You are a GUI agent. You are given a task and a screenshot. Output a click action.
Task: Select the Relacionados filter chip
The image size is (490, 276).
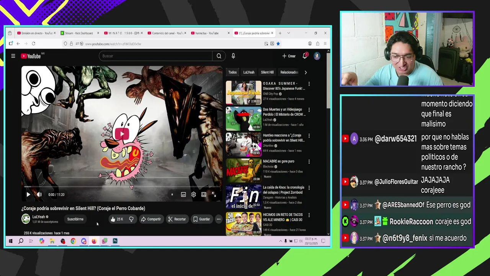(289, 72)
